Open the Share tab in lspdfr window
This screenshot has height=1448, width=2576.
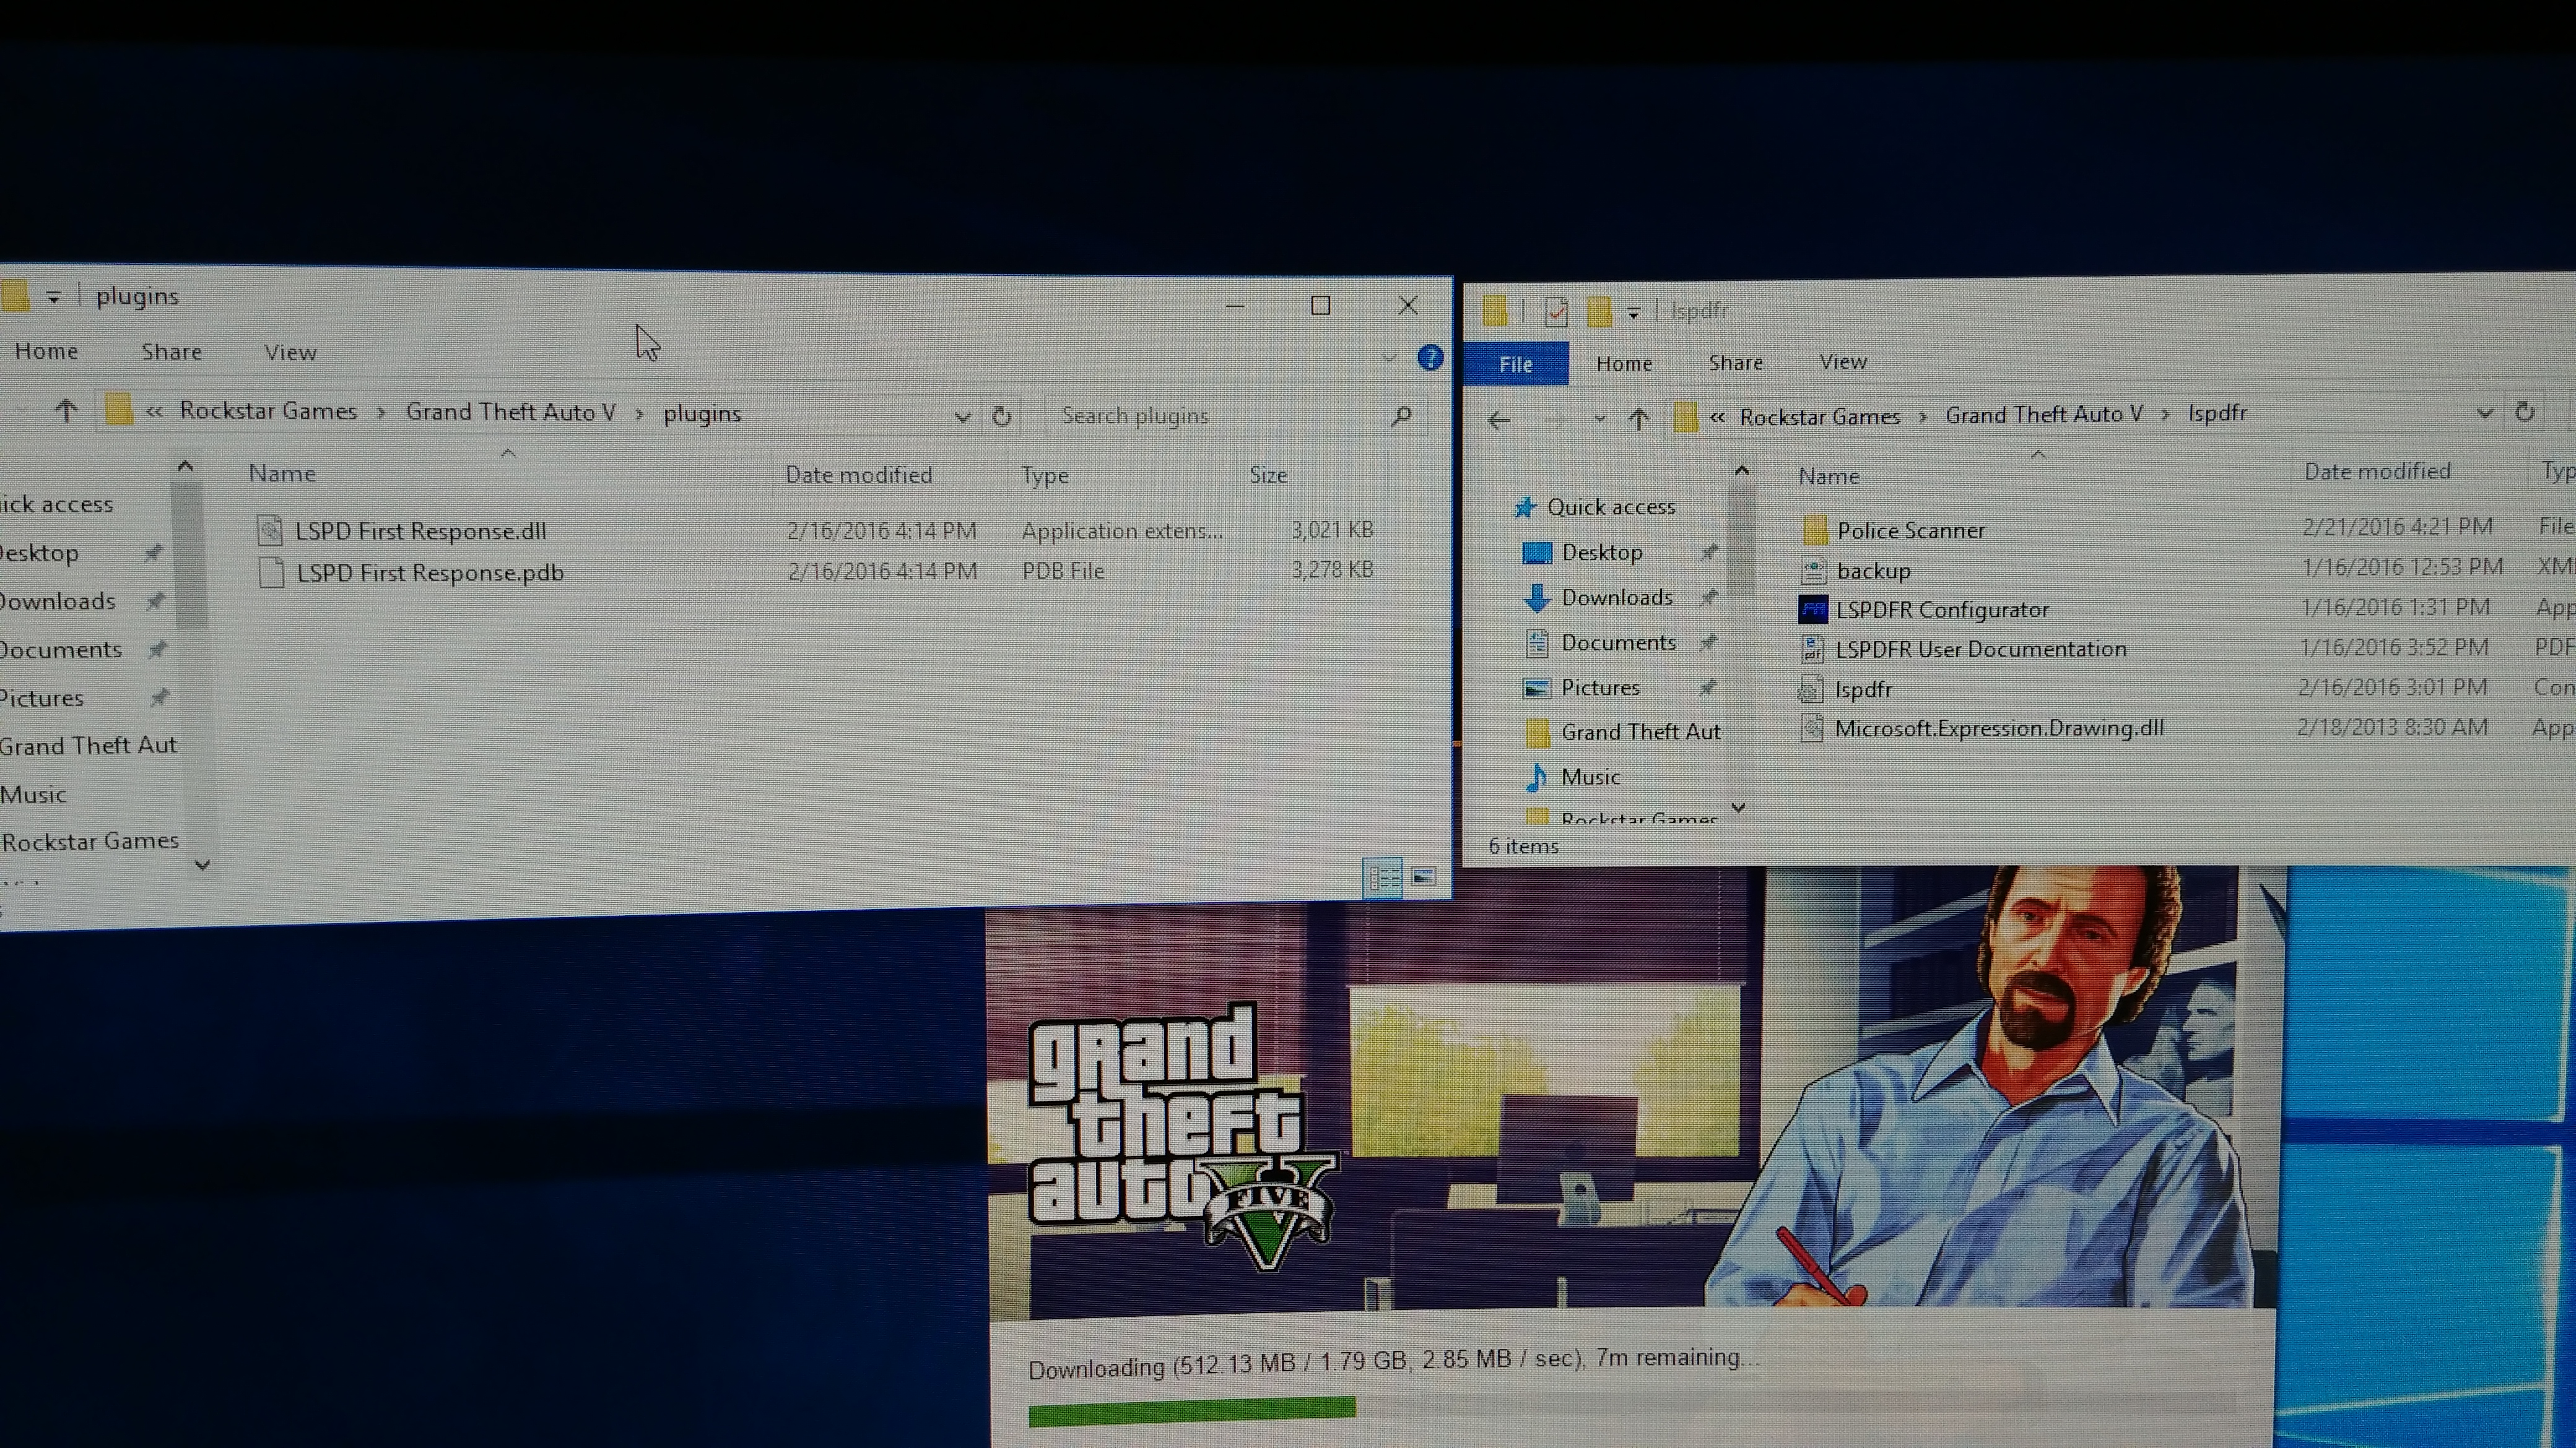1735,363
